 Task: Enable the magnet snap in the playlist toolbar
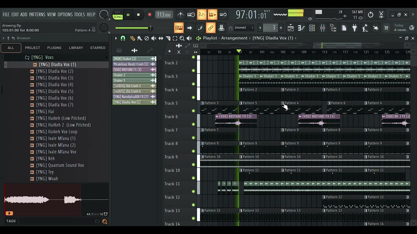point(123,38)
